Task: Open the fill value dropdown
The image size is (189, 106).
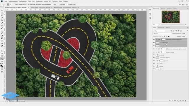Action: point(187,36)
